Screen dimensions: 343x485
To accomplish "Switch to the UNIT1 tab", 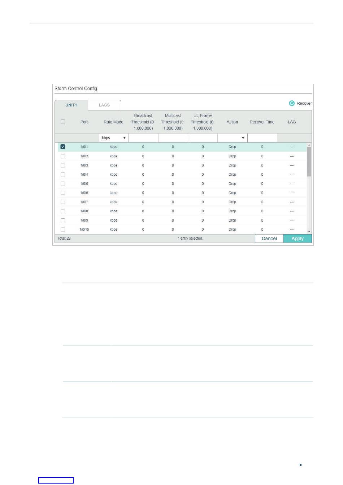I will click(71, 105).
